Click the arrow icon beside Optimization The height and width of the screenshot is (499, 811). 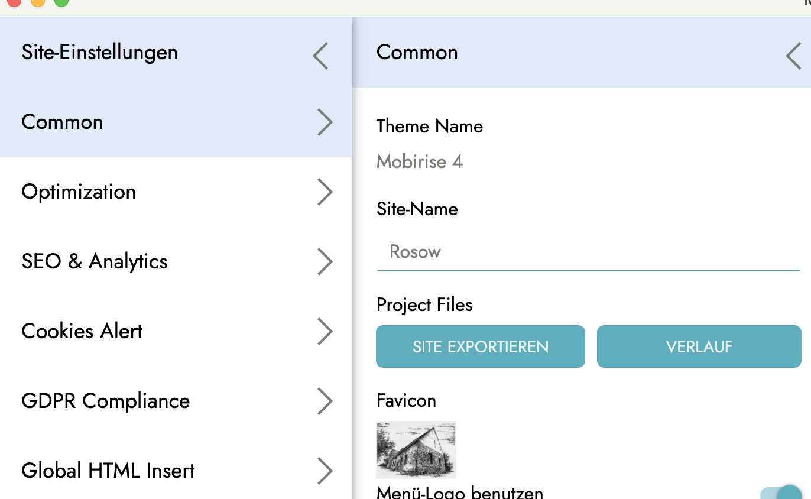325,192
